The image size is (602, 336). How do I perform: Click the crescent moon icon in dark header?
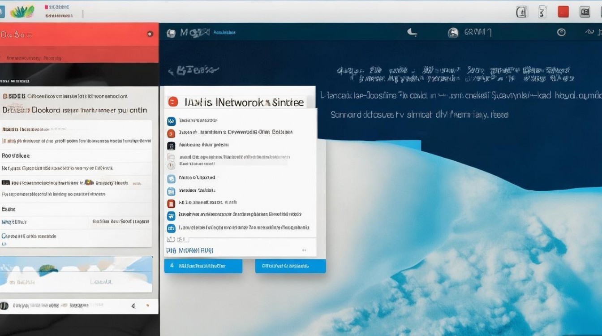(x=412, y=32)
